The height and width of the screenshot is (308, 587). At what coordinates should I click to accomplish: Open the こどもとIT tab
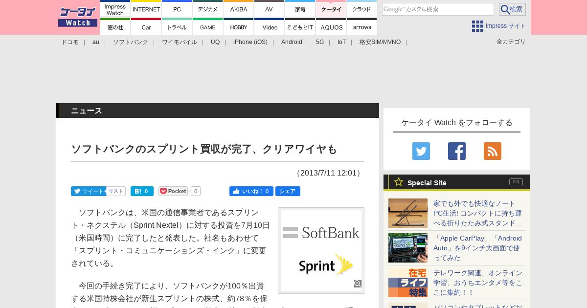pos(300,27)
